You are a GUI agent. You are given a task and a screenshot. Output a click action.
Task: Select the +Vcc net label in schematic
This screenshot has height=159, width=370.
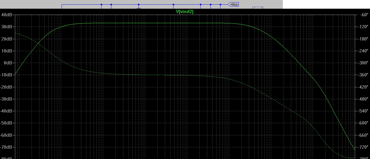click(233, 5)
